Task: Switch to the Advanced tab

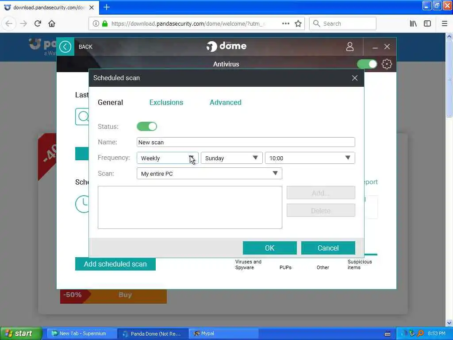Action: pyautogui.click(x=225, y=102)
